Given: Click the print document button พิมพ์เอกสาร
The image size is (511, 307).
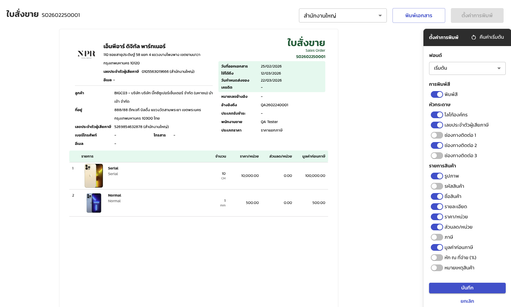Looking at the screenshot, I should [419, 15].
